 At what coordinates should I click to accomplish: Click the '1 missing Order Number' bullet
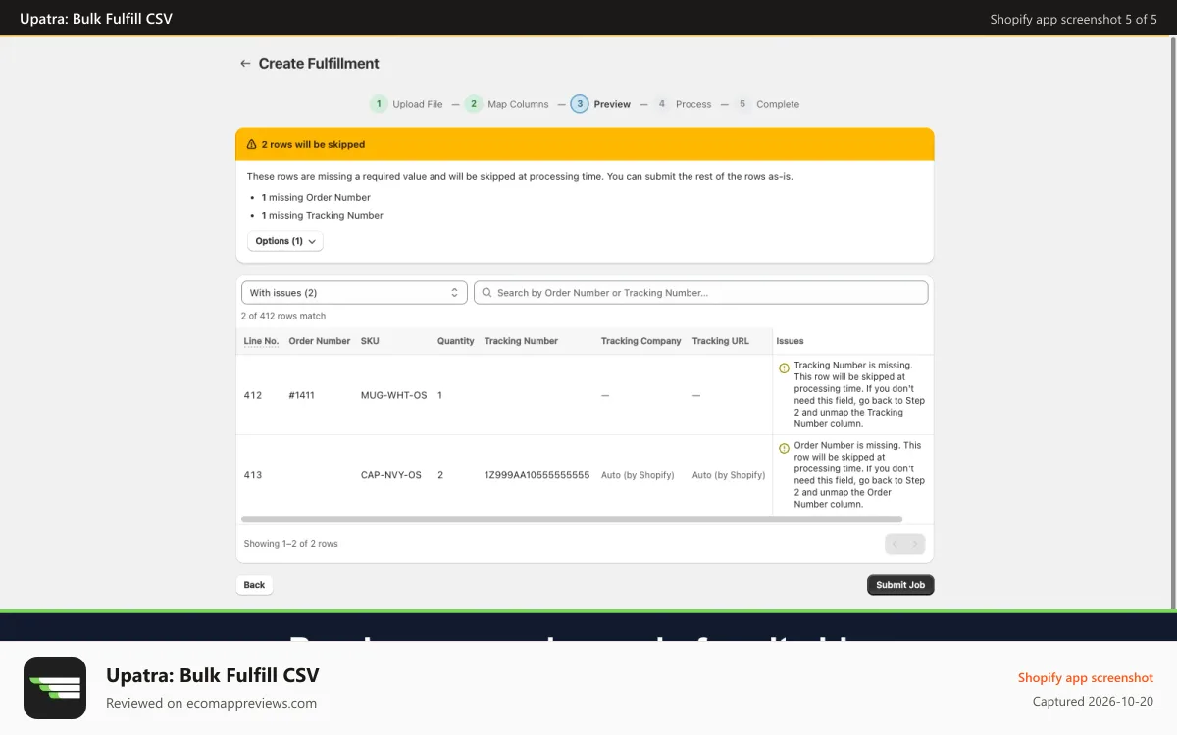pyautogui.click(x=316, y=198)
